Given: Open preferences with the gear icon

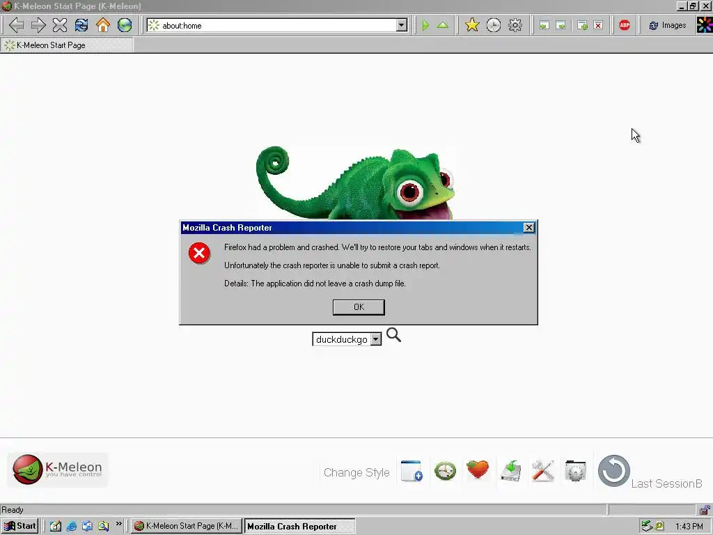Looking at the screenshot, I should (515, 25).
